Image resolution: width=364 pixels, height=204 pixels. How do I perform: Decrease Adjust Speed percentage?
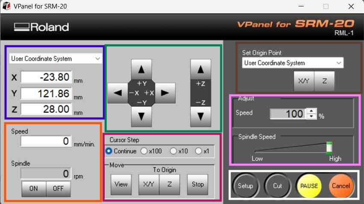click(x=311, y=116)
